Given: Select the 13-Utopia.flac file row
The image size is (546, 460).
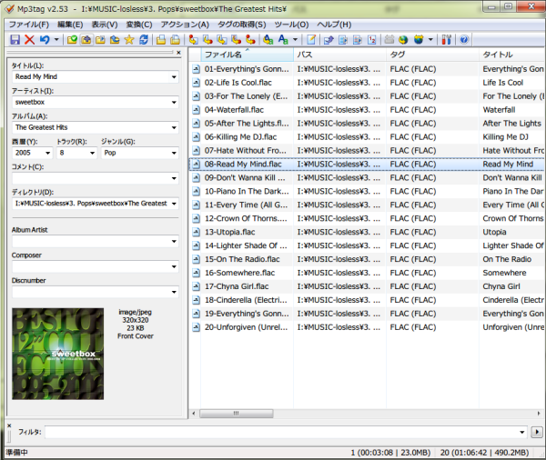Looking at the screenshot, I should coord(239,232).
